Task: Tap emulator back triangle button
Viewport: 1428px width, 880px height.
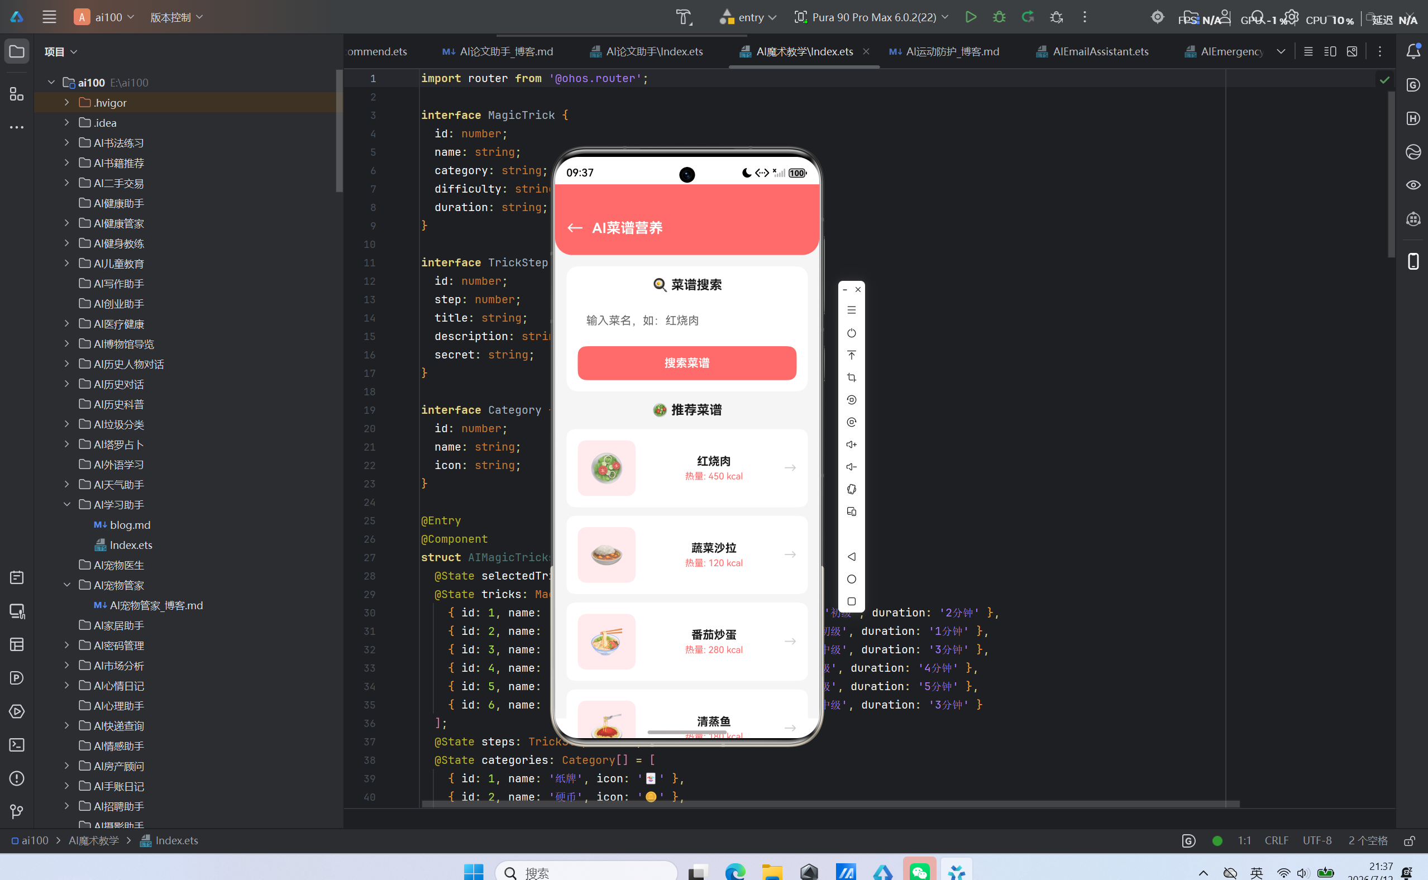Action: click(851, 556)
